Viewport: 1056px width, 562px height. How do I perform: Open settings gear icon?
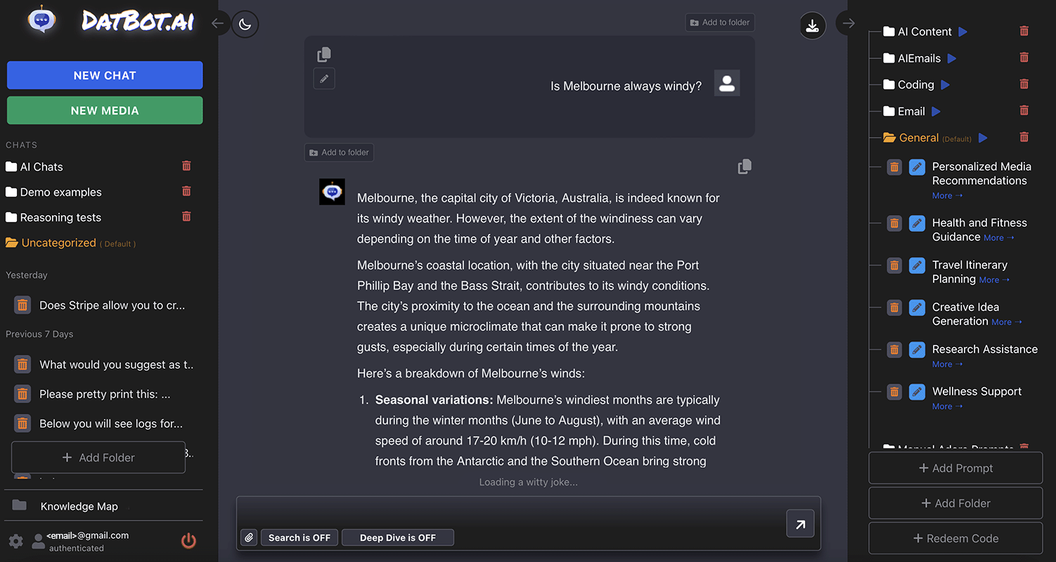coord(16,541)
